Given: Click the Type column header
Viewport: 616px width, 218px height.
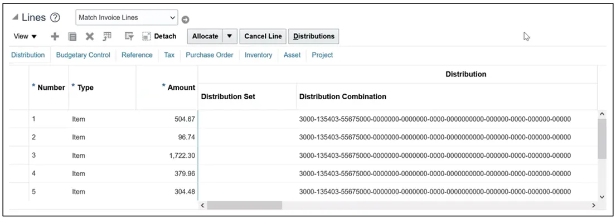Looking at the screenshot, I should [x=102, y=88].
